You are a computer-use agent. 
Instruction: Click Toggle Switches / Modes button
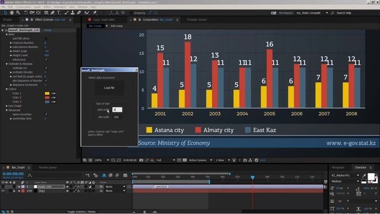[81, 212]
